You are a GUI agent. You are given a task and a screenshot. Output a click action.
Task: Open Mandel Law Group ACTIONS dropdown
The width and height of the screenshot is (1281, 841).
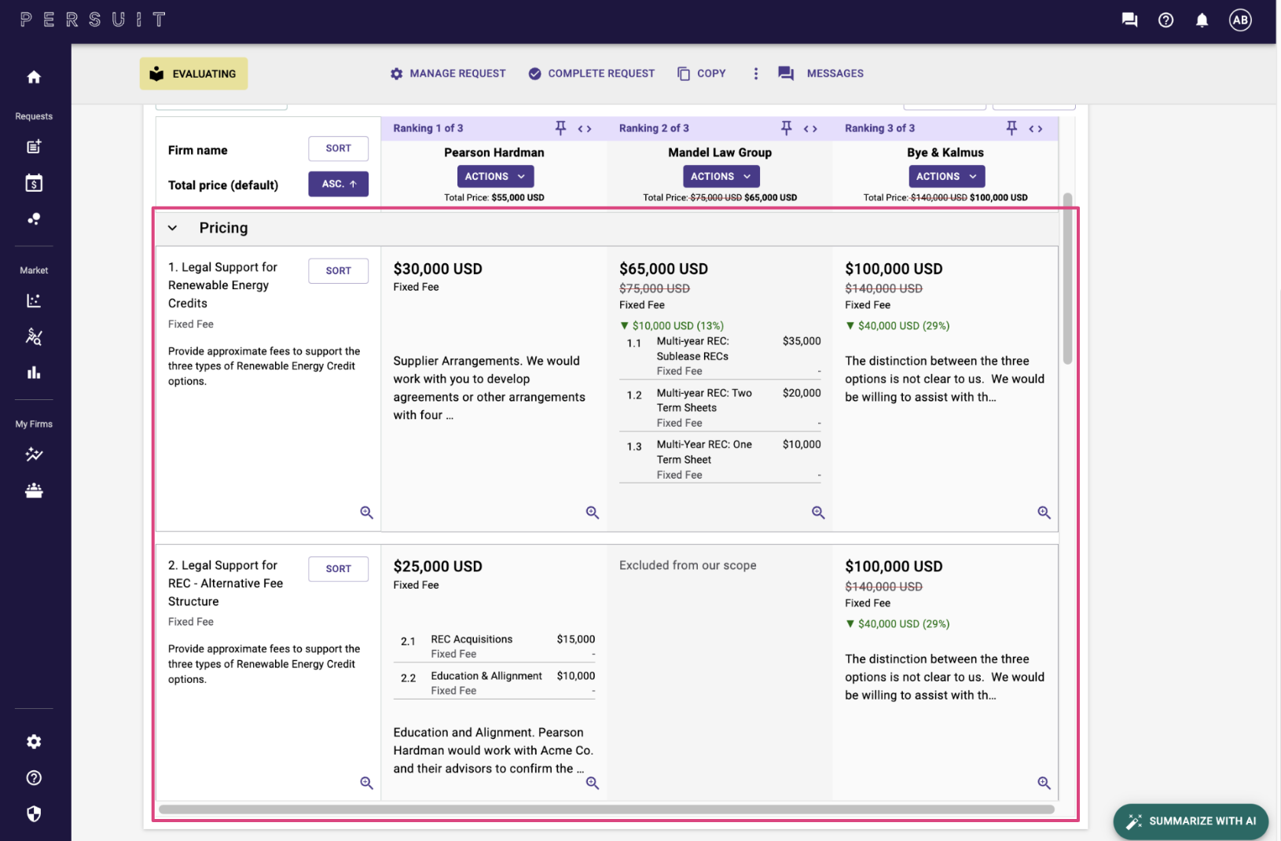click(x=721, y=177)
